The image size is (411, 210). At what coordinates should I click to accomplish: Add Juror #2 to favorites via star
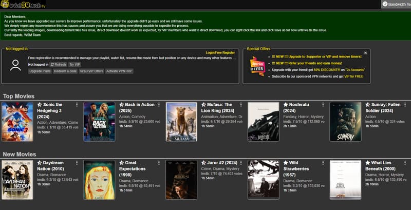click(204, 163)
